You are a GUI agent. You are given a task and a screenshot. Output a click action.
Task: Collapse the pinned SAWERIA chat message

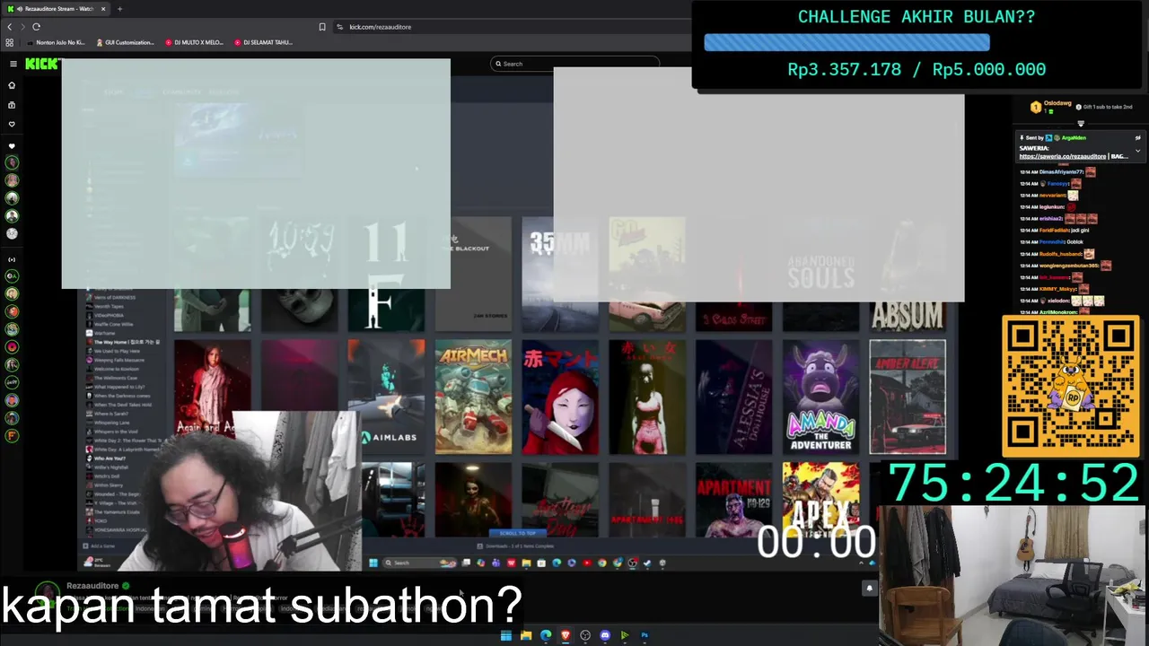[x=1137, y=150]
